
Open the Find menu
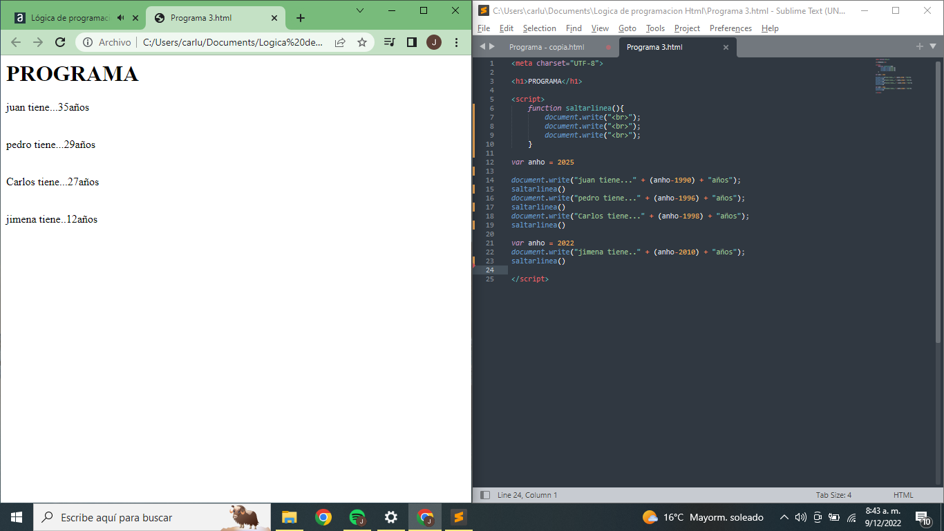[574, 28]
